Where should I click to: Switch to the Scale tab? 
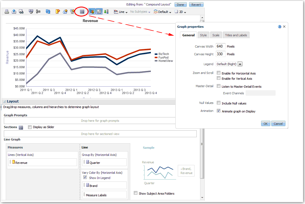click(x=216, y=35)
